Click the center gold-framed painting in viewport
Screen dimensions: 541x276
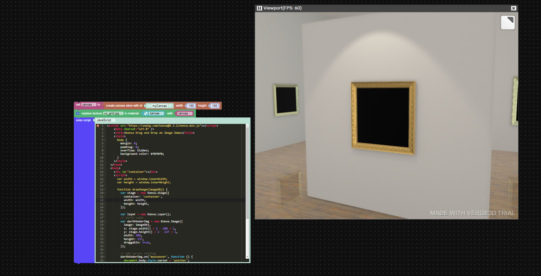[x=383, y=117]
